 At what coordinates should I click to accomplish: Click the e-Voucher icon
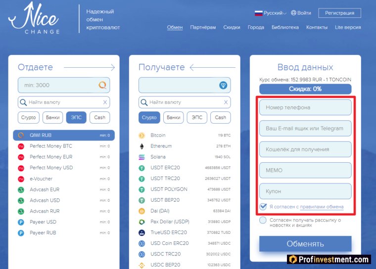pos(21,179)
